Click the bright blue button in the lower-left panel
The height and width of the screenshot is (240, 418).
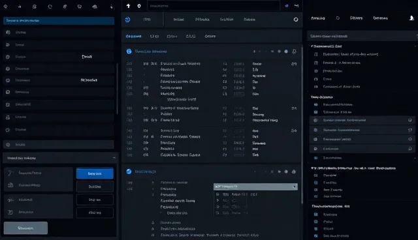click(95, 173)
